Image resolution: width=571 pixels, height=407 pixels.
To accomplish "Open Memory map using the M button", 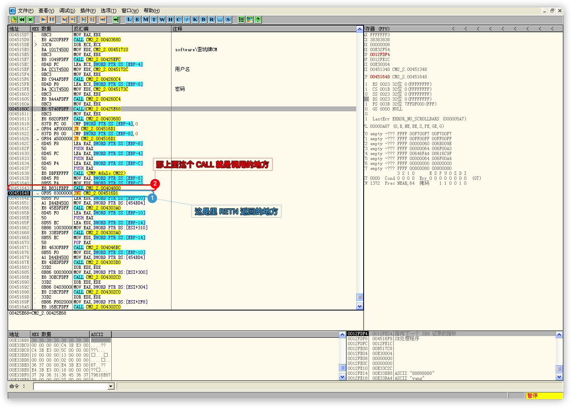I will (146, 19).
